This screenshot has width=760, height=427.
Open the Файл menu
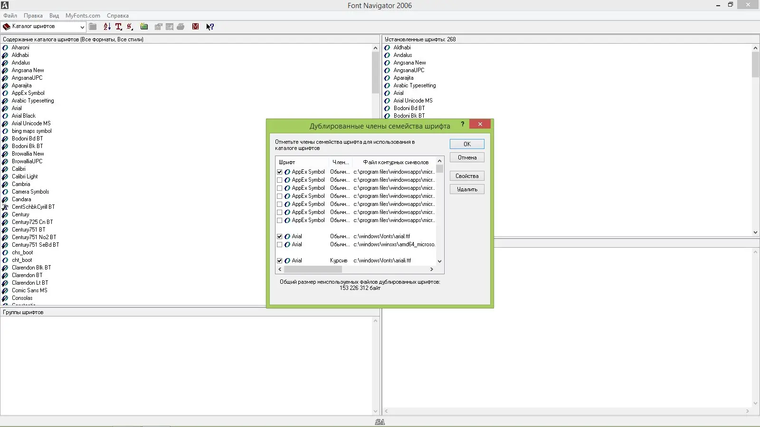point(10,16)
